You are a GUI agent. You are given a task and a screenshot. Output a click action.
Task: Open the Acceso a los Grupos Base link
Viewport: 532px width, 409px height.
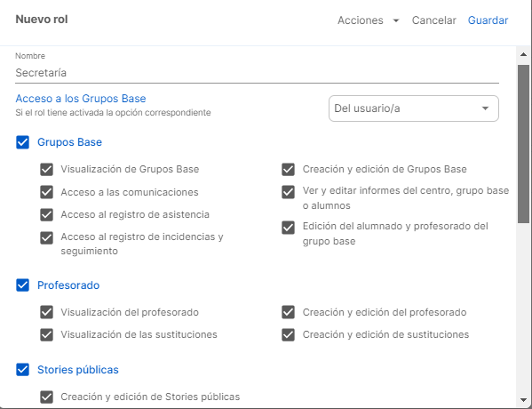pos(81,99)
